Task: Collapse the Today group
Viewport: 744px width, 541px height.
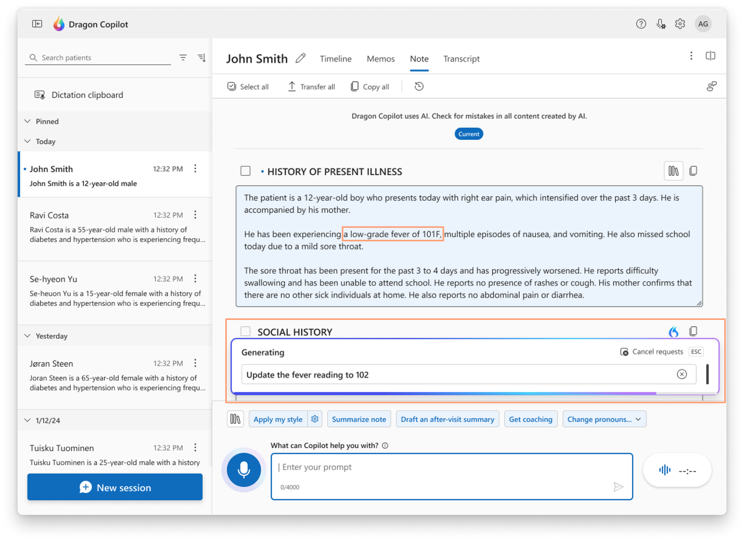Action: 28,141
